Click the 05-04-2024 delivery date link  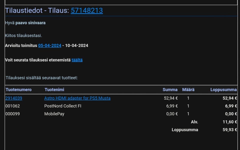[x=49, y=45]
